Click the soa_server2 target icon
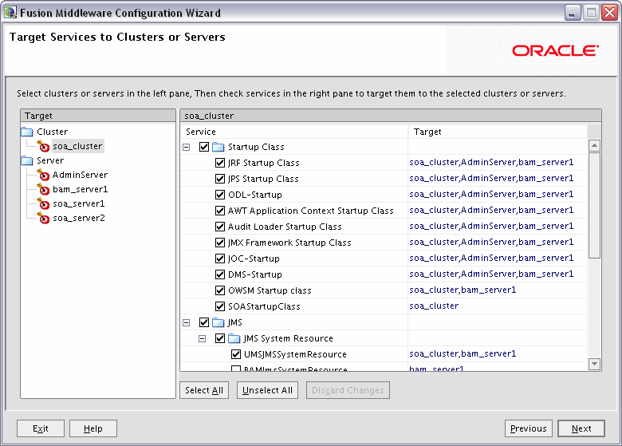The height and width of the screenshot is (446, 622). 43,218
